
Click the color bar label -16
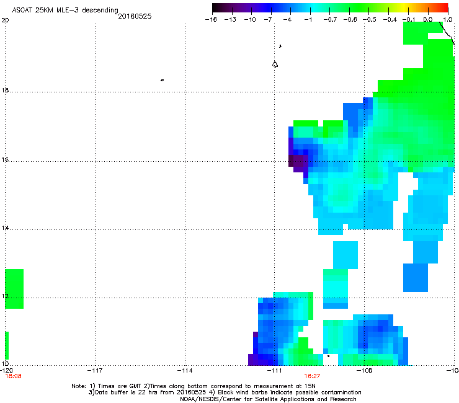pos(211,20)
